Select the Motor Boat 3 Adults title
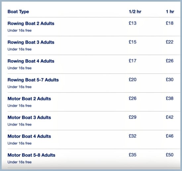182x171 pixels. point(29,117)
